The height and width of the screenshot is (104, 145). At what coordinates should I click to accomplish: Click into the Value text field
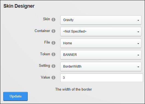pyautogui.click(x=102, y=78)
